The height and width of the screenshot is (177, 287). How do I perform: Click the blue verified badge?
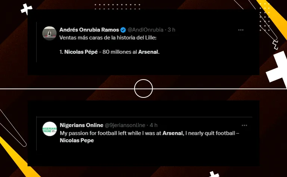pos(123,30)
